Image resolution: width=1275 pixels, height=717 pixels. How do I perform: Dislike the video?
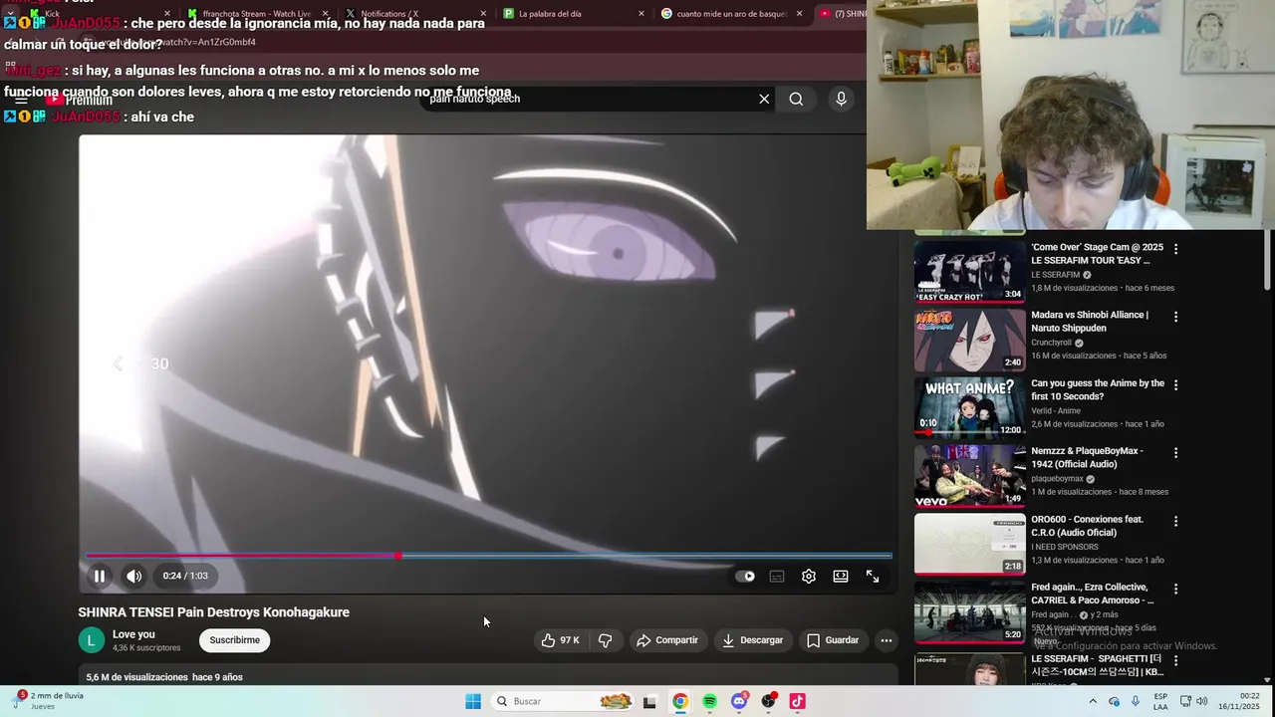tap(605, 640)
